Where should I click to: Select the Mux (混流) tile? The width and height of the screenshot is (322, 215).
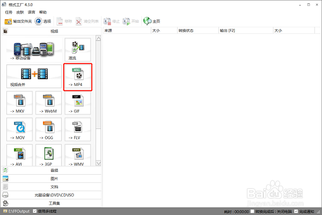point(78,50)
